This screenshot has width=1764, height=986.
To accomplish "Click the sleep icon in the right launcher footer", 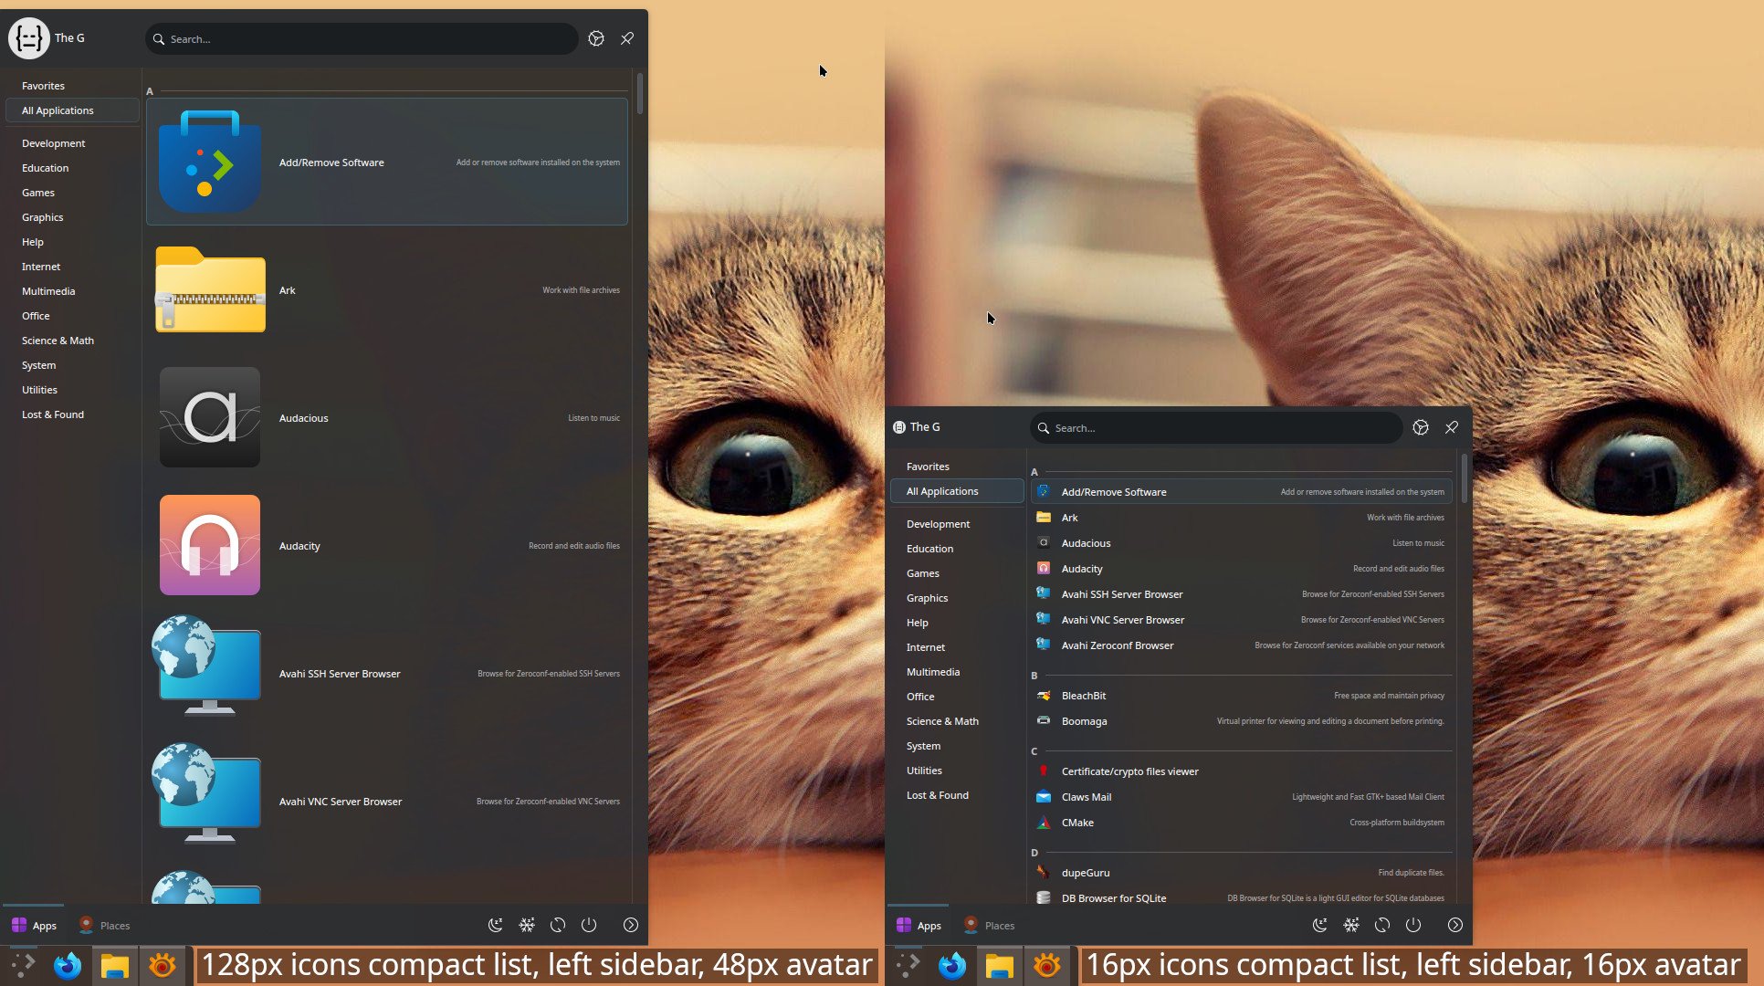I will point(1320,925).
